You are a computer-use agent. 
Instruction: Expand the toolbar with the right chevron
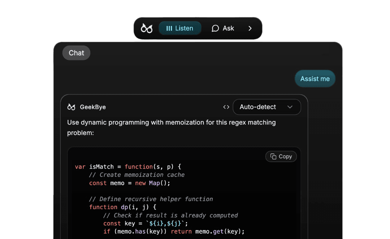(250, 28)
